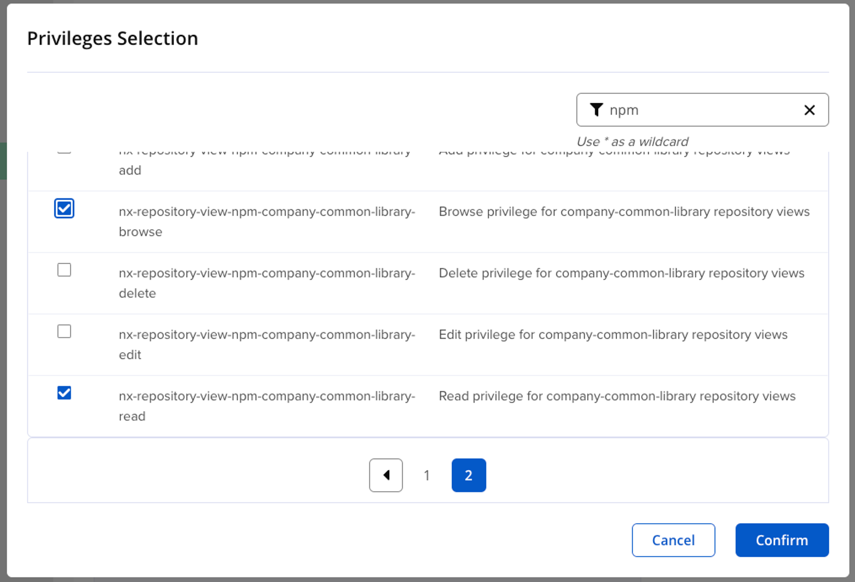Toggle the partially visible add privilege checkbox
Screen dimensions: 855x582
64,153
